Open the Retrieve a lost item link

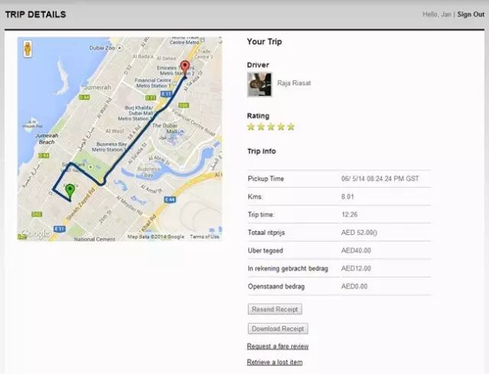[274, 362]
